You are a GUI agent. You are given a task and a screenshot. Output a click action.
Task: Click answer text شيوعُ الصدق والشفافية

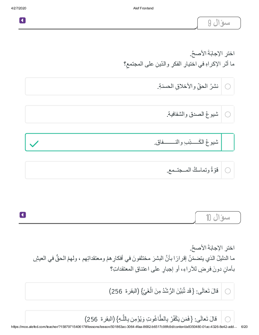[192, 114]
